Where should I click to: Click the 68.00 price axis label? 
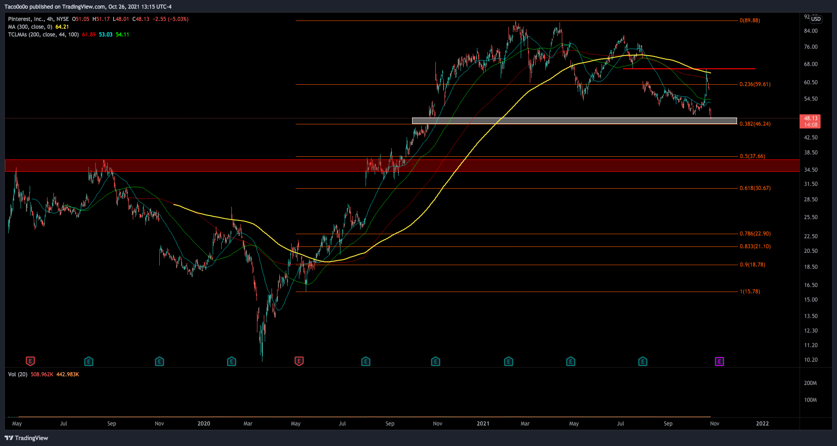click(811, 64)
